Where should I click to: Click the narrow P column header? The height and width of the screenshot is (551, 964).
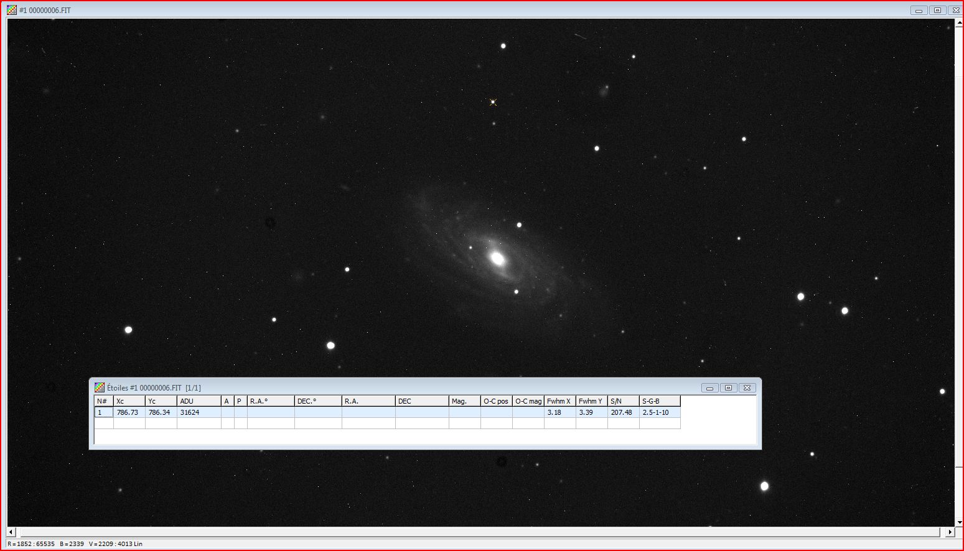click(241, 401)
